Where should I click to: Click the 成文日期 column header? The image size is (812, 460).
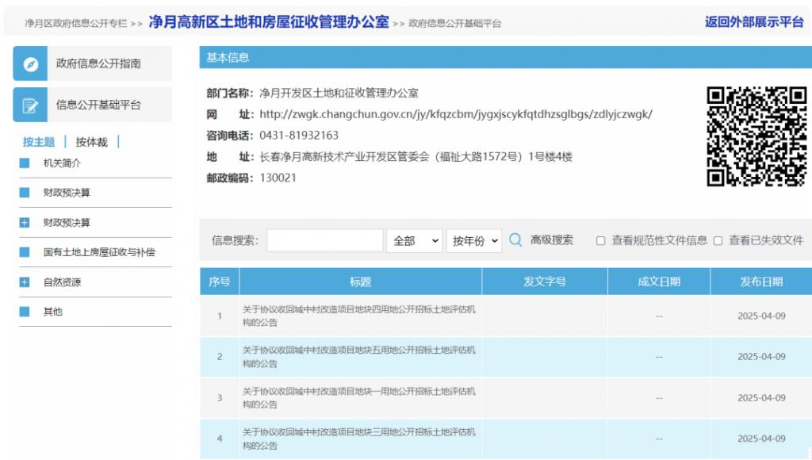(x=659, y=282)
